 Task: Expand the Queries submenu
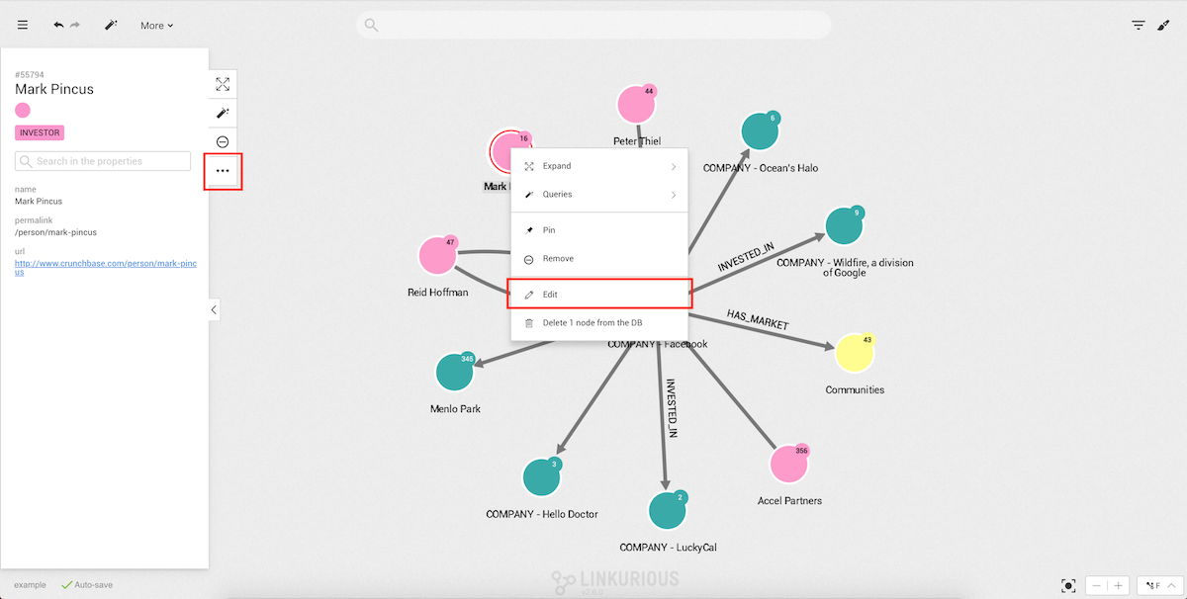[x=599, y=195]
